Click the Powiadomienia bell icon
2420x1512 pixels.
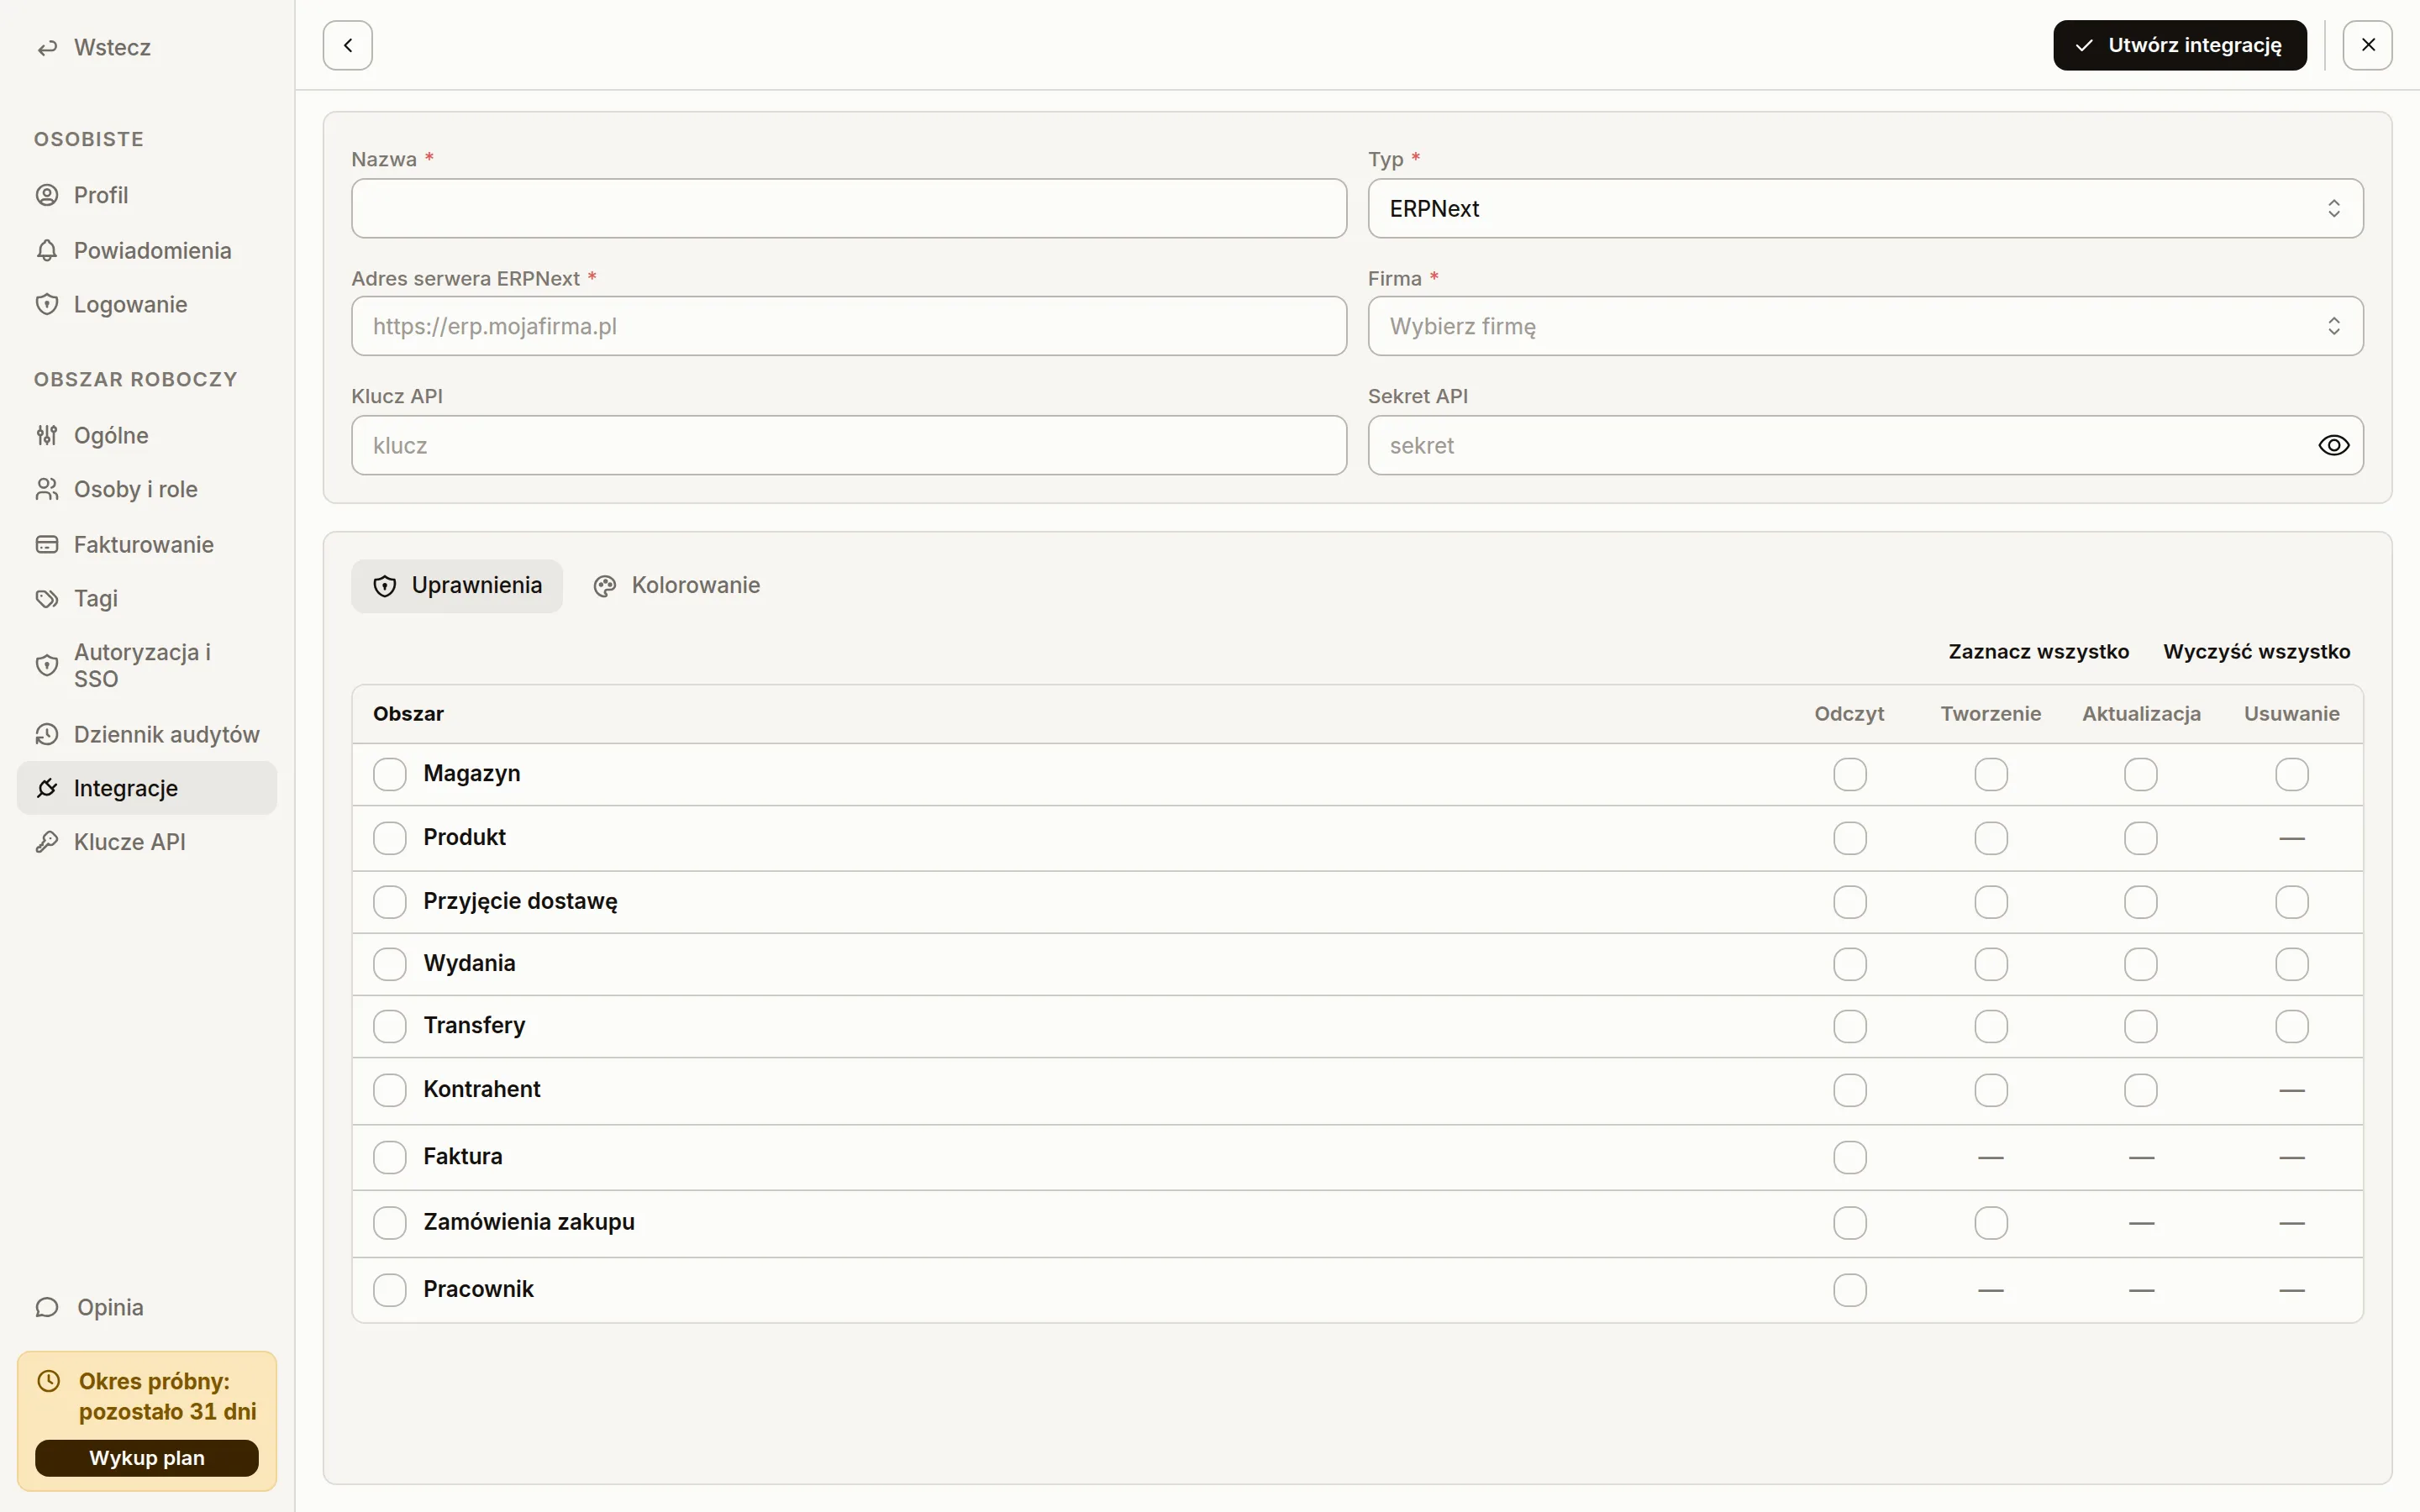coord(47,250)
